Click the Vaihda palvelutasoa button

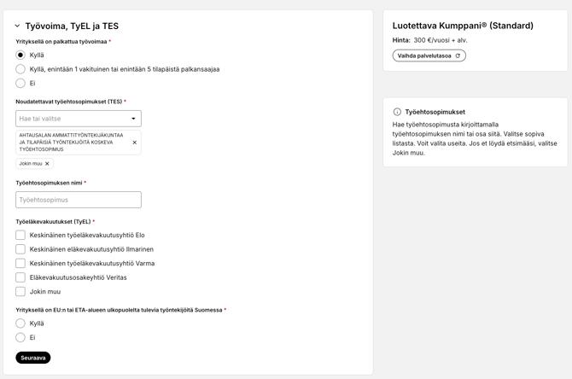tap(429, 55)
